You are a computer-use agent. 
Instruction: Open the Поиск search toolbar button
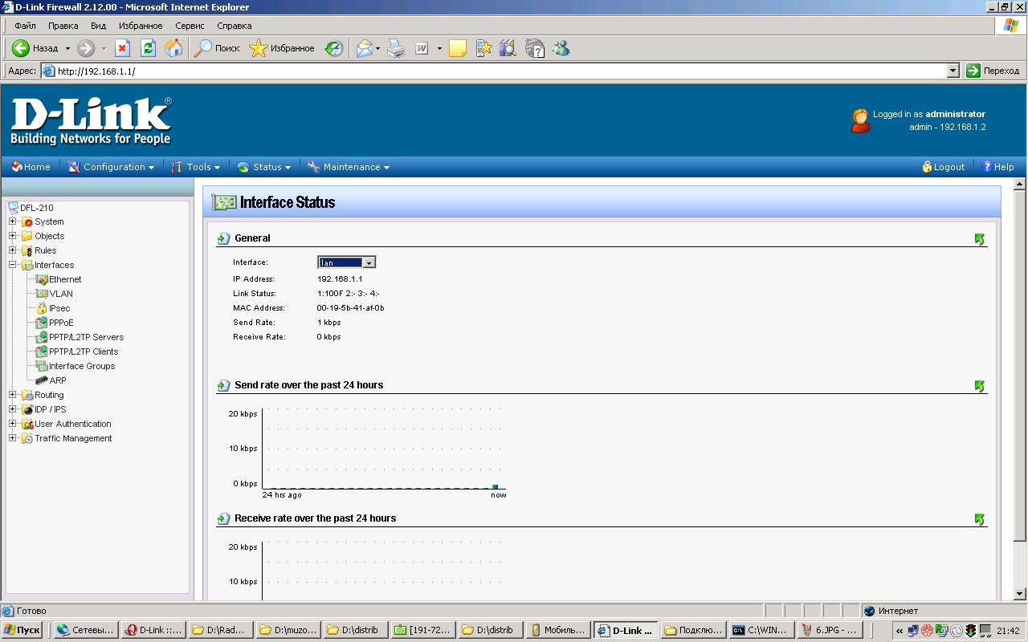217,48
